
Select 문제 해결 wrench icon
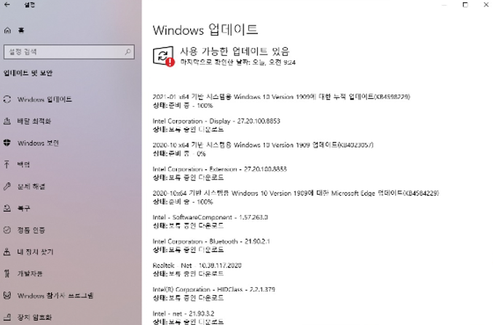pos(7,186)
